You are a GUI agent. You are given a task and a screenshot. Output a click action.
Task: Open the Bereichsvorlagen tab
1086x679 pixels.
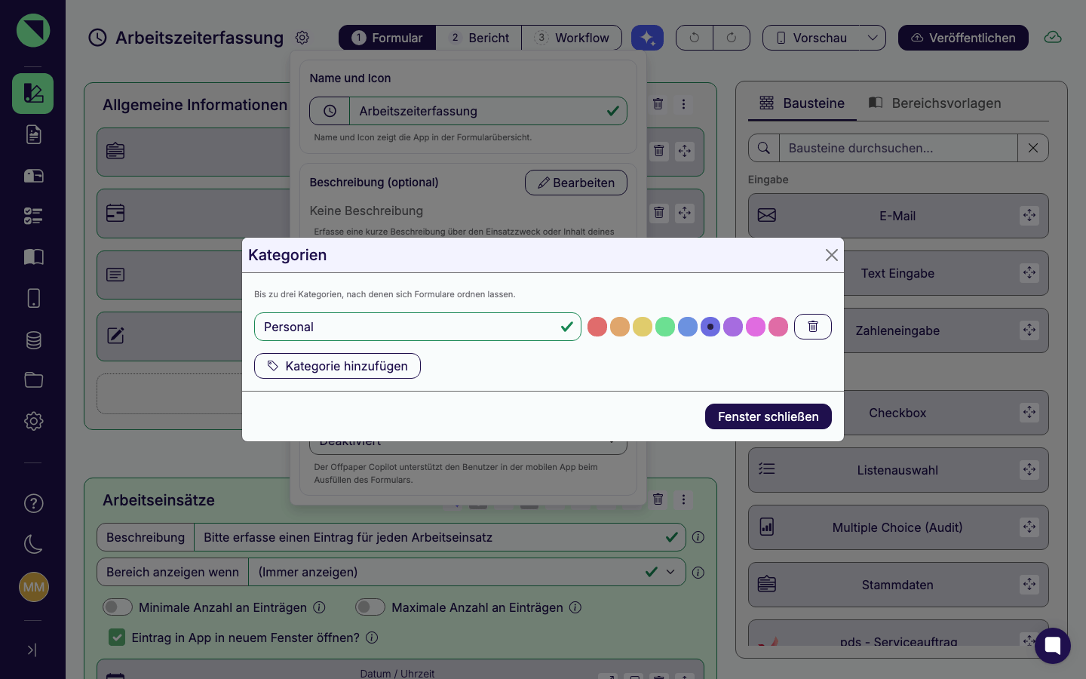pyautogui.click(x=935, y=103)
